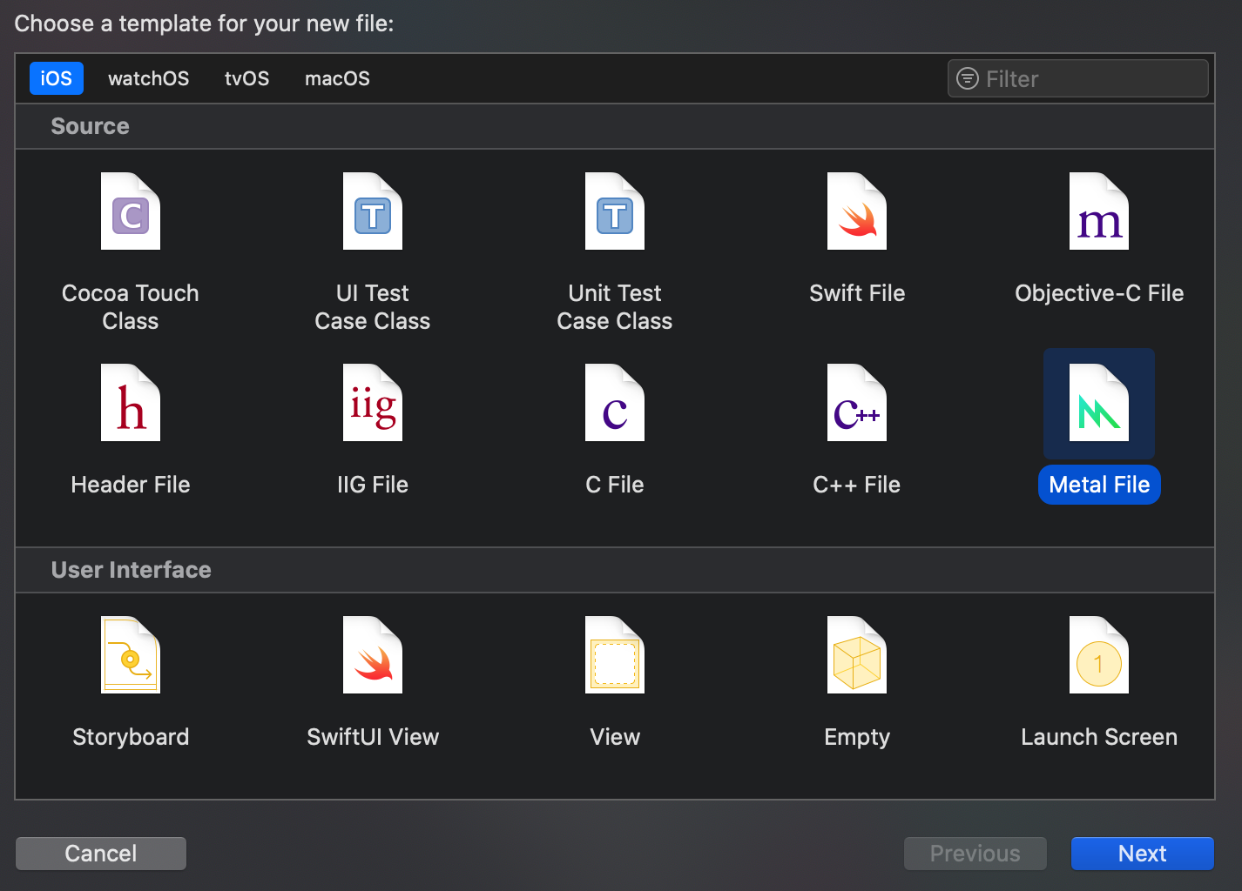Click the C++ File label text

(857, 485)
